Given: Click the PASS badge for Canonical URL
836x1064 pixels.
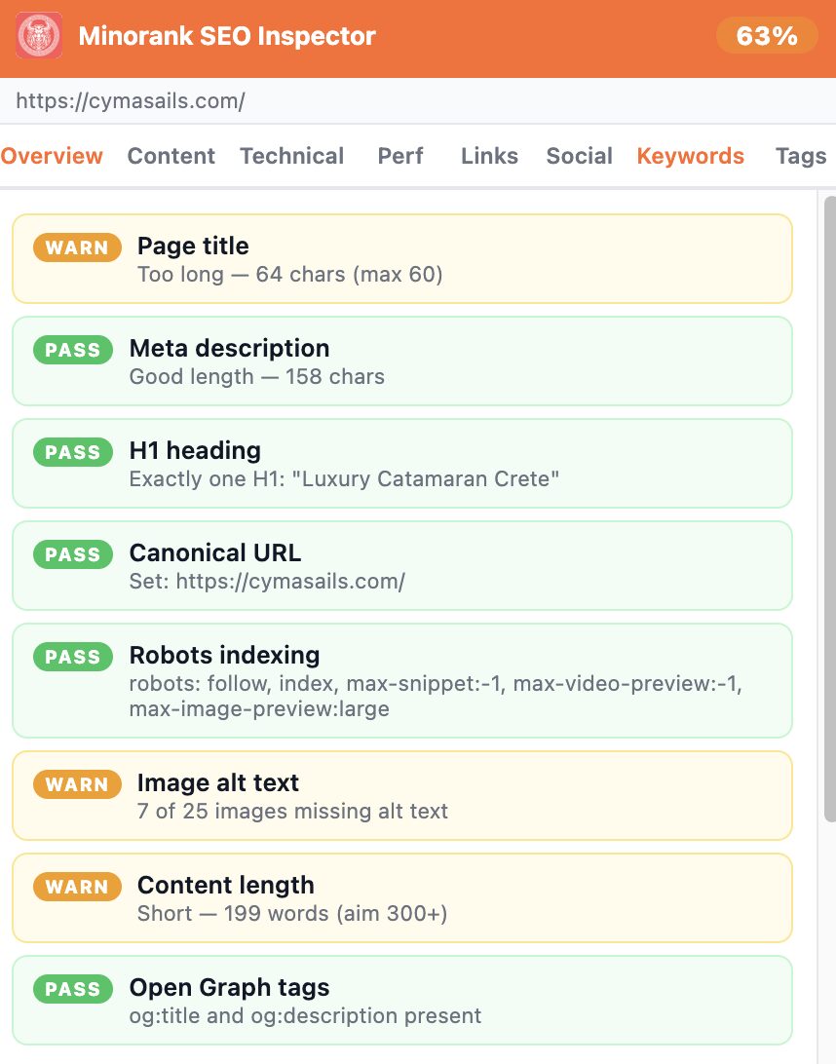Looking at the screenshot, I should click(x=73, y=555).
